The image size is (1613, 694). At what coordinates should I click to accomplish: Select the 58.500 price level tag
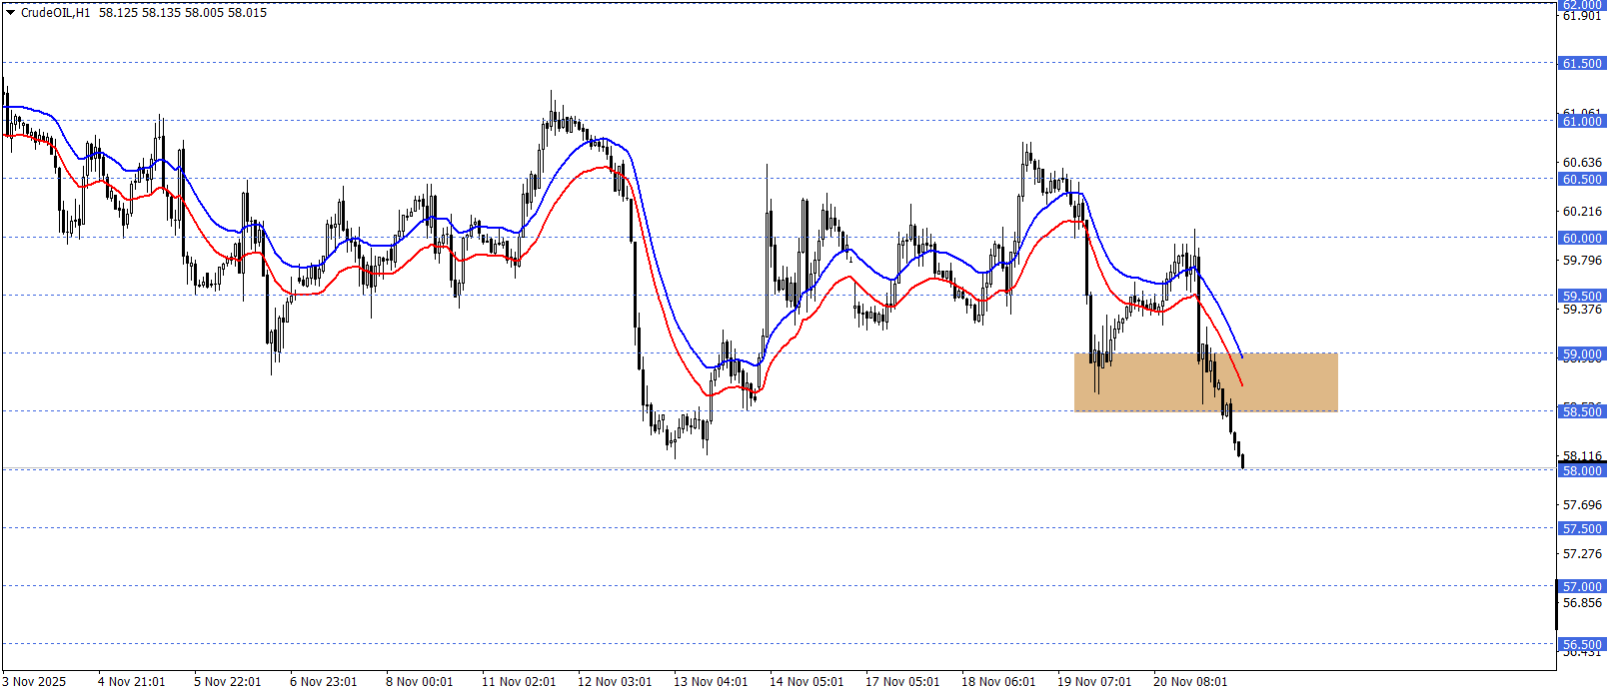click(1581, 411)
